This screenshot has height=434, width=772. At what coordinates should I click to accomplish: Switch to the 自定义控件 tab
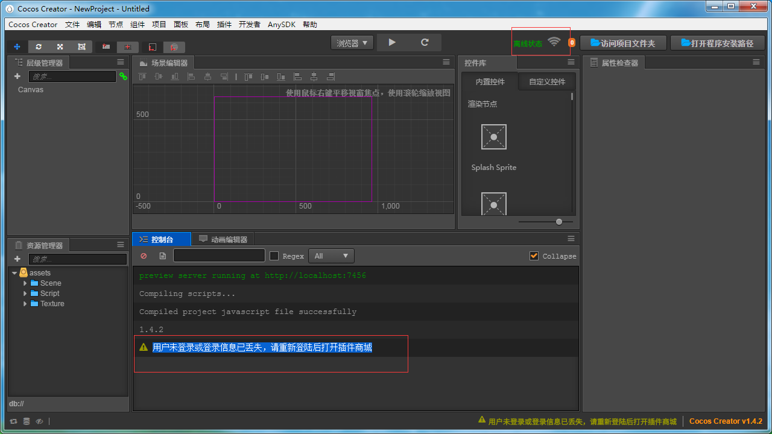[547, 82]
